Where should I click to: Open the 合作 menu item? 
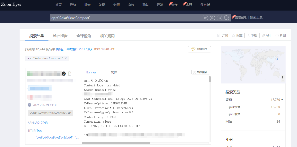coord(174,5)
